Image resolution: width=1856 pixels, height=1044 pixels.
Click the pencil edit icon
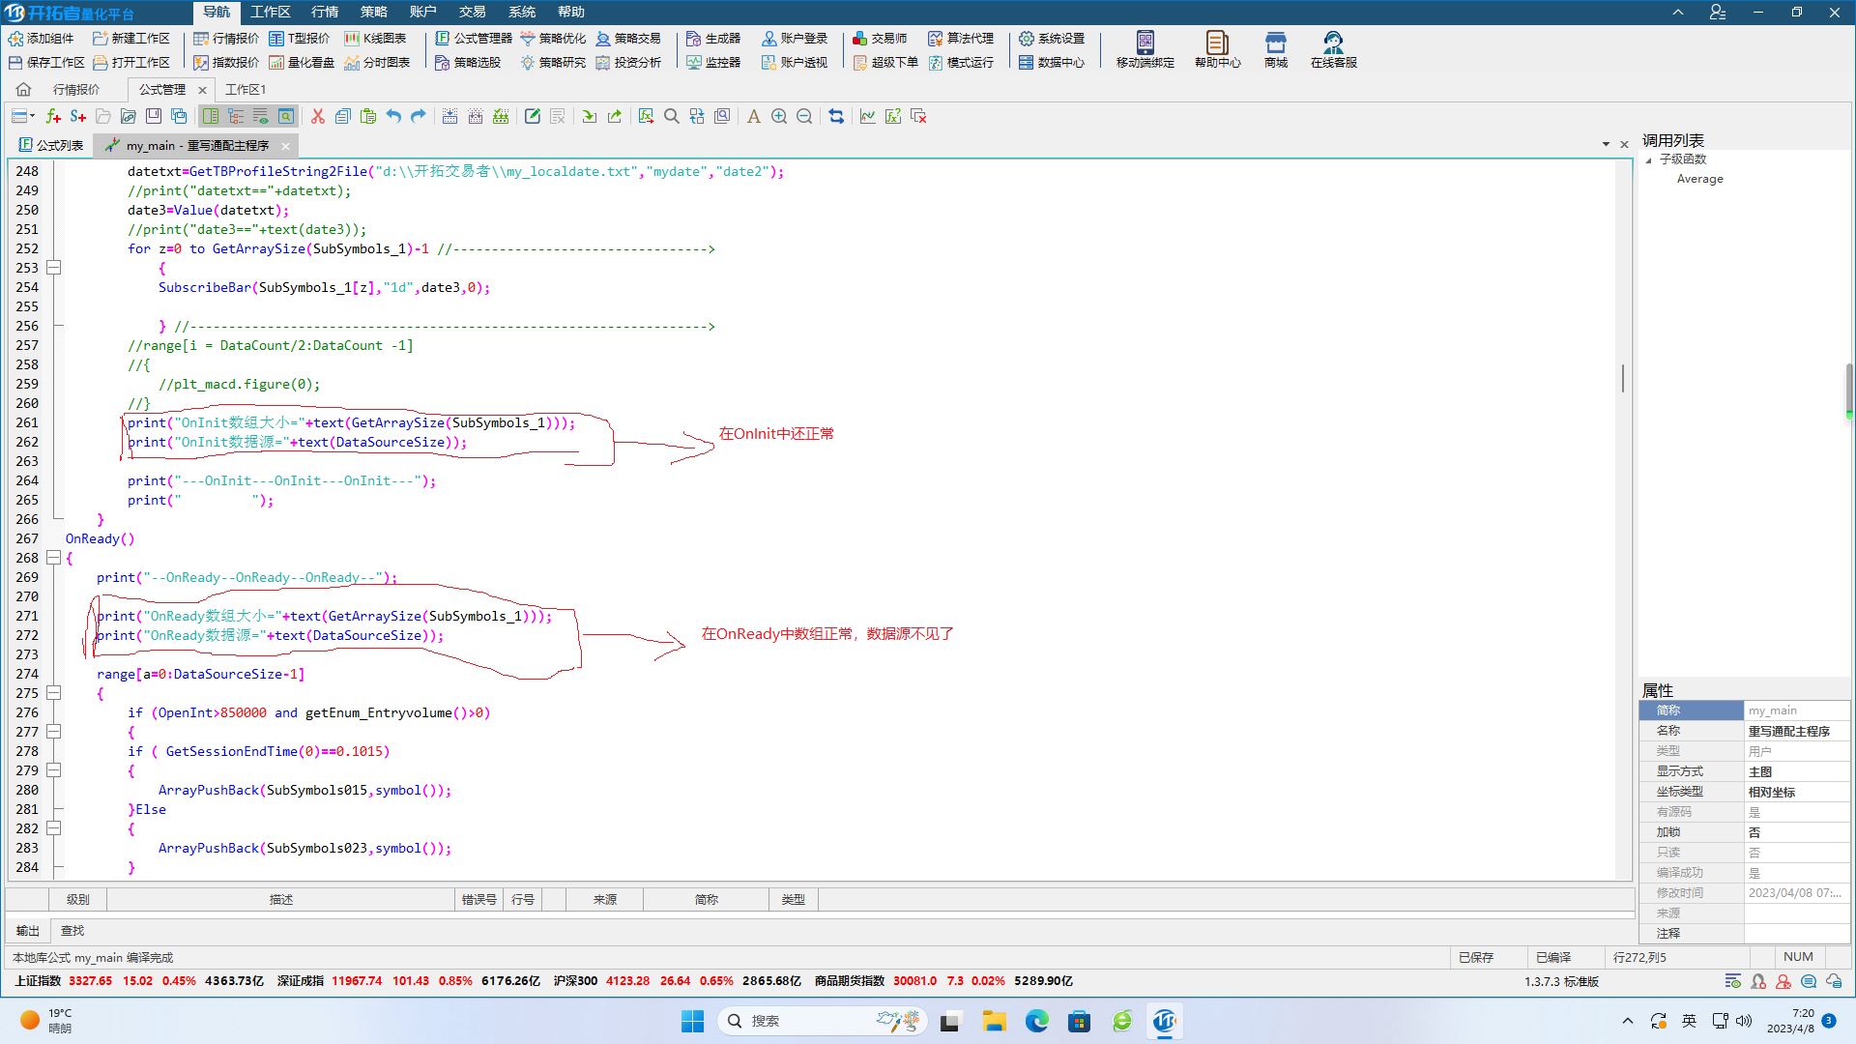click(x=532, y=116)
